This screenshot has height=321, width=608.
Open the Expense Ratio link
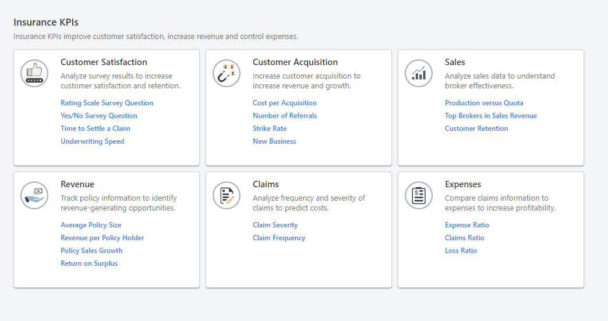467,225
